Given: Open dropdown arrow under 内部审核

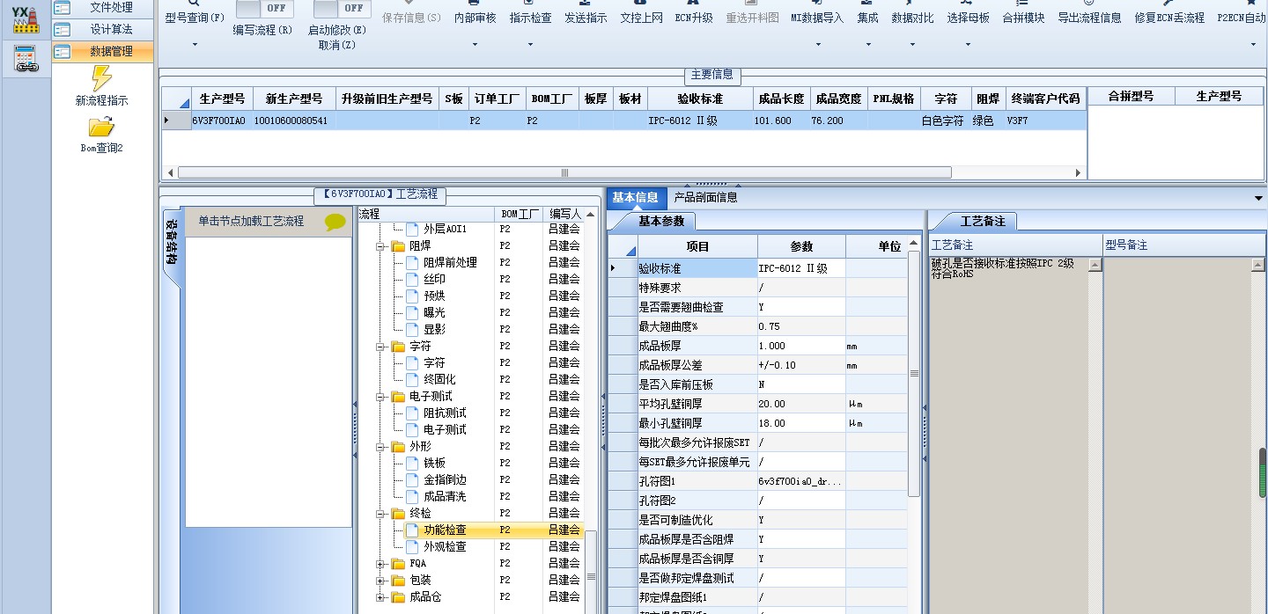Looking at the screenshot, I should click(x=475, y=44).
